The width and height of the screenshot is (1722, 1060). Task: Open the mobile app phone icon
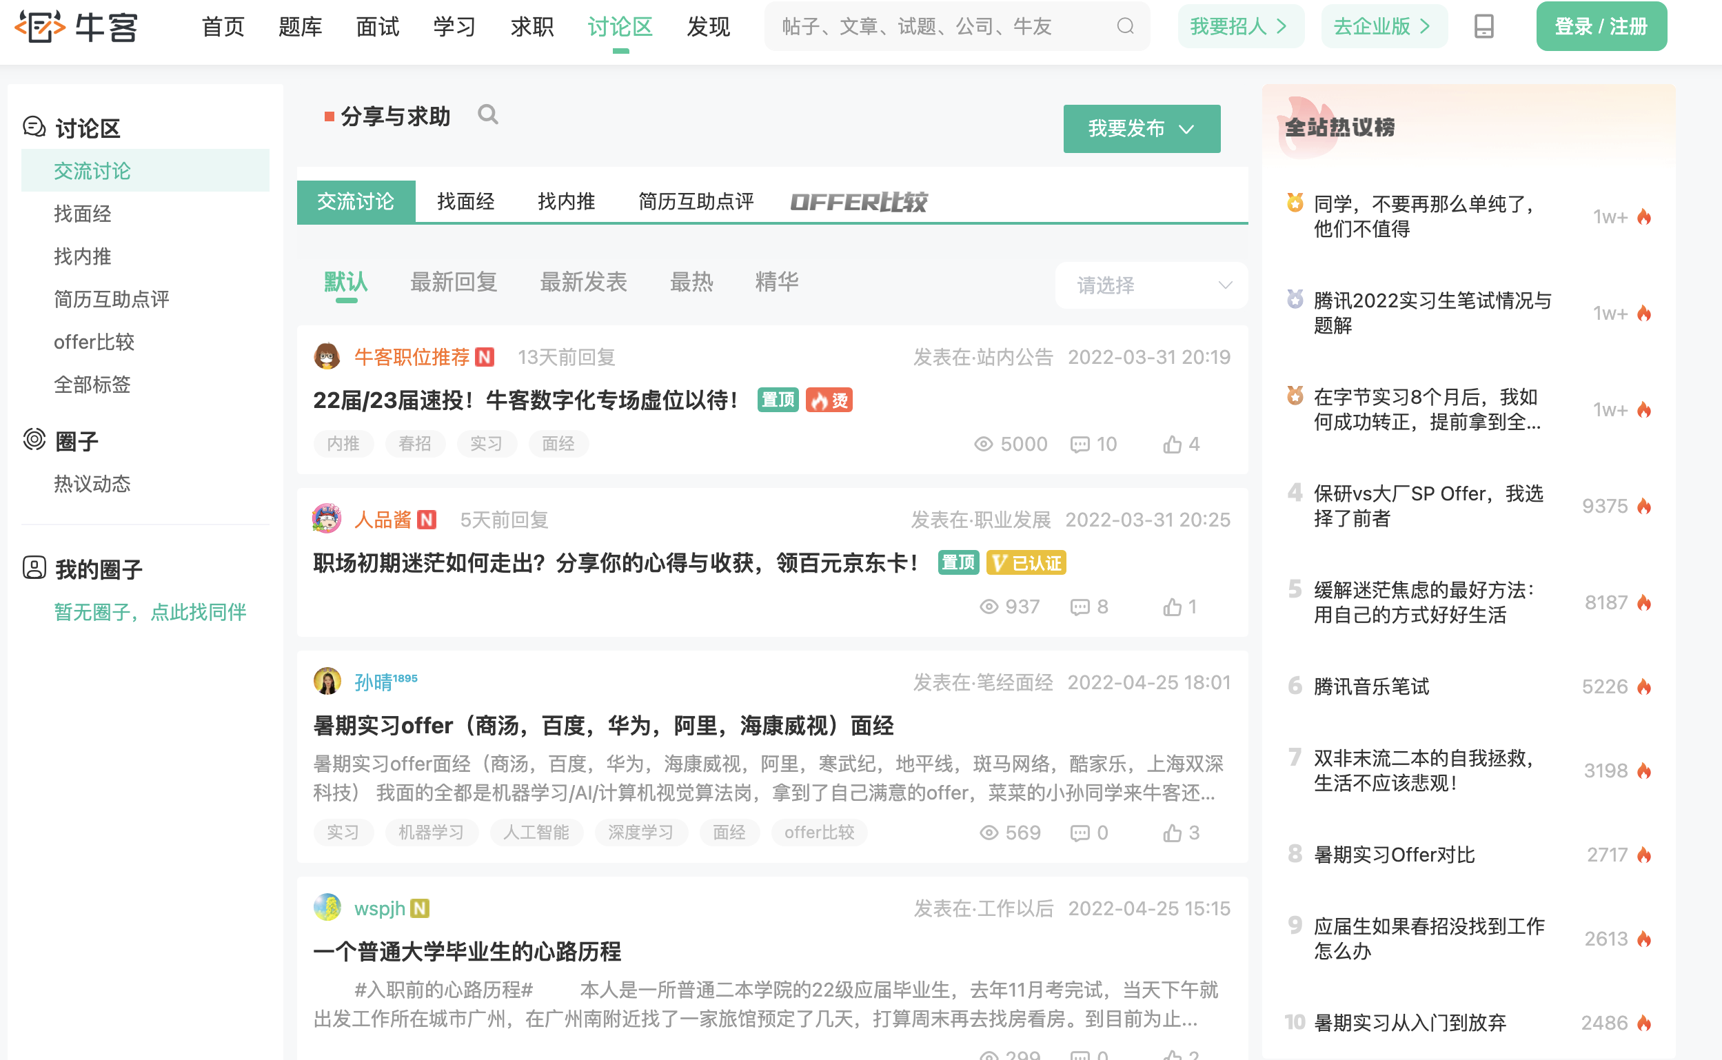point(1483,27)
